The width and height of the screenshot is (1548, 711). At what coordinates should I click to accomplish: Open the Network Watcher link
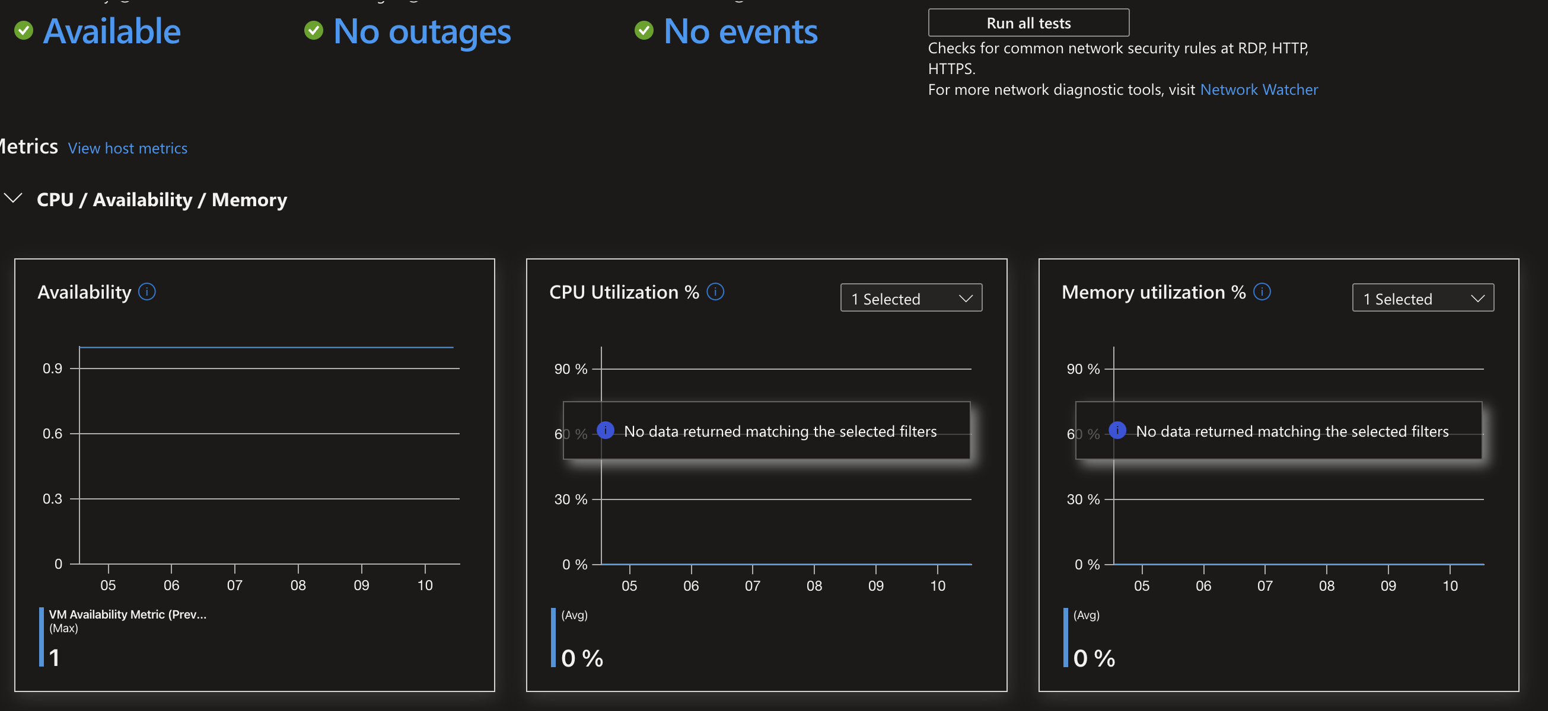(x=1259, y=89)
